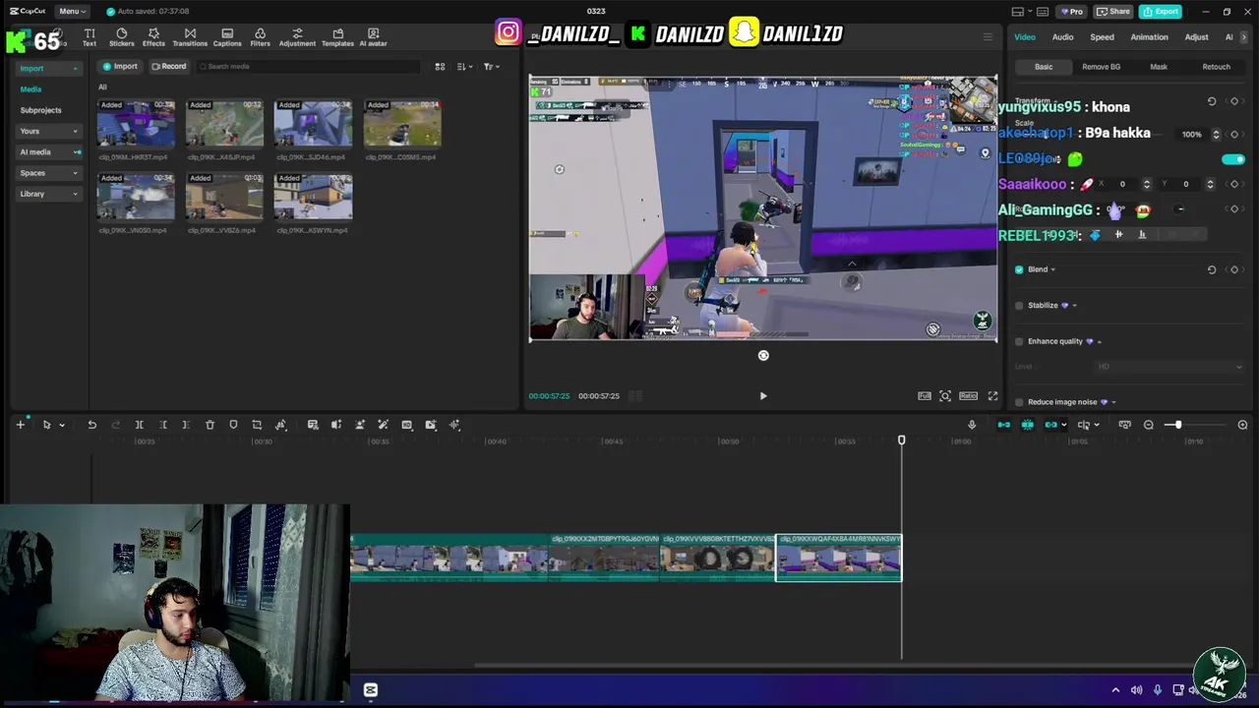Click the Full quality icon in the player

[925, 396]
